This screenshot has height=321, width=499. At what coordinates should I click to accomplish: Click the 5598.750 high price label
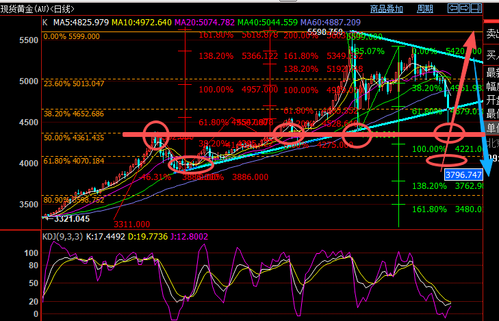click(x=325, y=31)
